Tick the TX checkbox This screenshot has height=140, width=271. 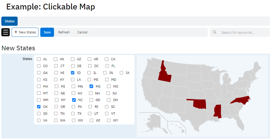click(x=73, y=114)
